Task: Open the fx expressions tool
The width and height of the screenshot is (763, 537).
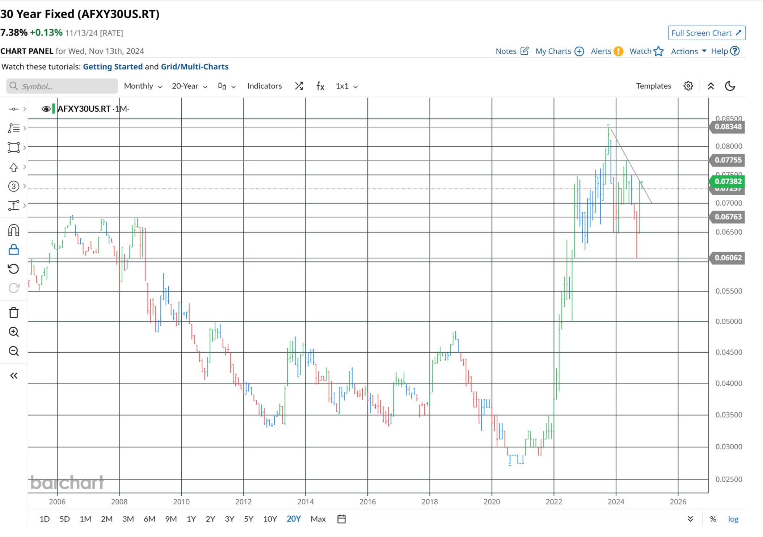Action: point(320,86)
